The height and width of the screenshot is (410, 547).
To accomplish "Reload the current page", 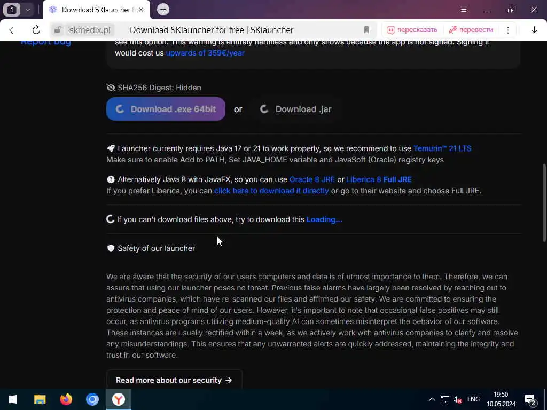I will point(36,30).
